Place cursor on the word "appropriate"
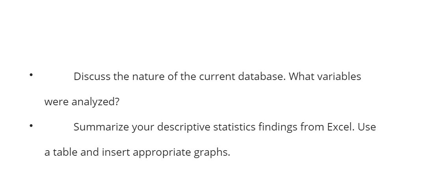Viewport: 430px width, 177px height. 162,153
